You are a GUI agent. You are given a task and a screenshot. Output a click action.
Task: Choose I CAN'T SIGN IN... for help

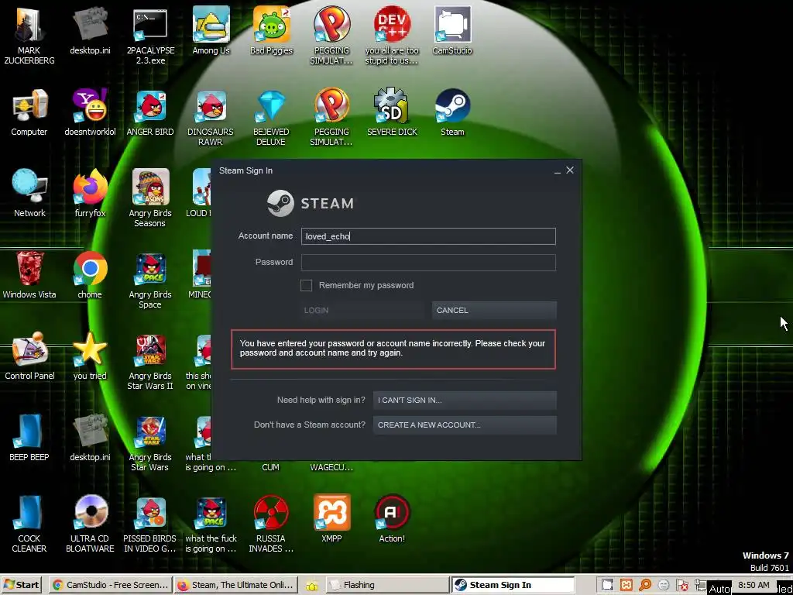coord(465,401)
